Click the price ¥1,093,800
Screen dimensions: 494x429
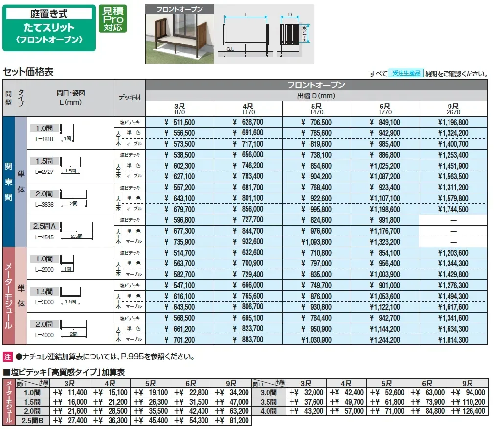pos(316,242)
